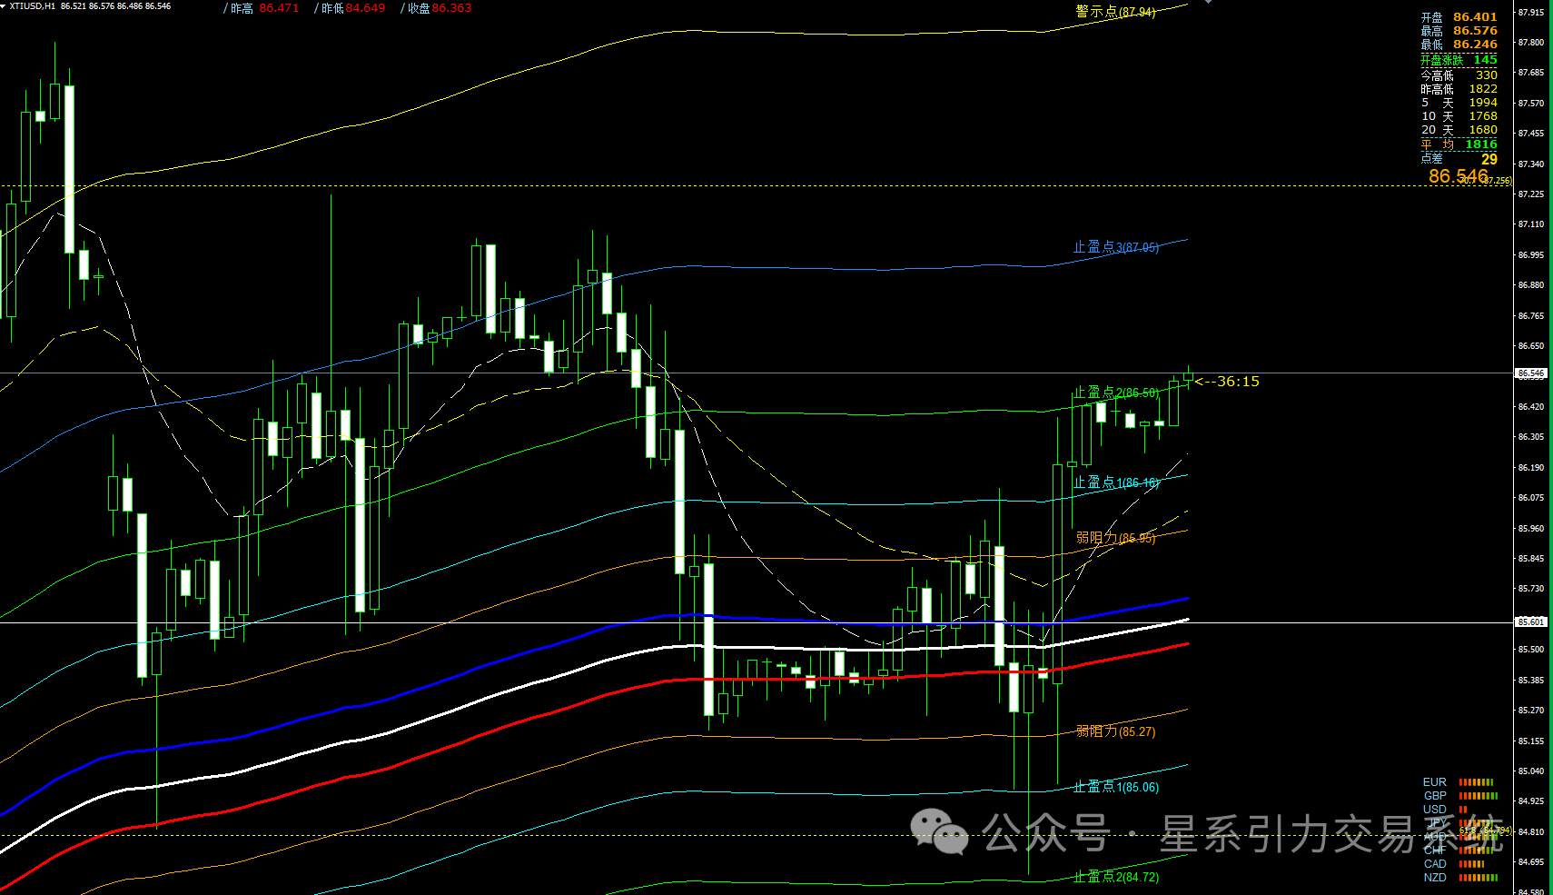Click the 87.915 price axis label
1553x895 pixels.
(1531, 13)
